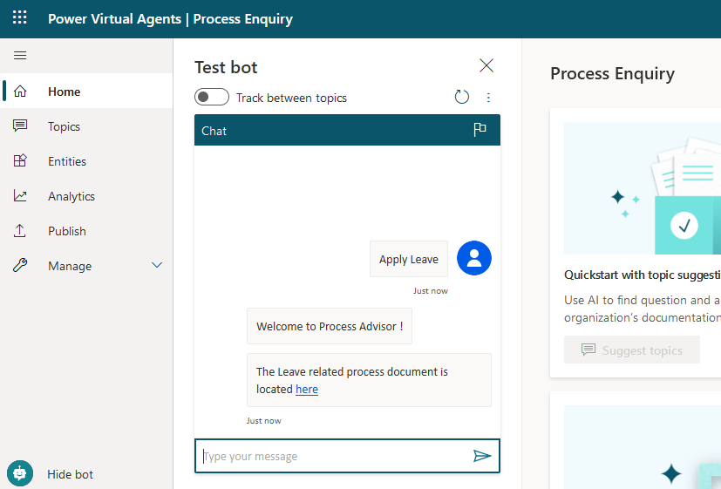Click the Chat header label
721x489 pixels.
click(x=214, y=131)
